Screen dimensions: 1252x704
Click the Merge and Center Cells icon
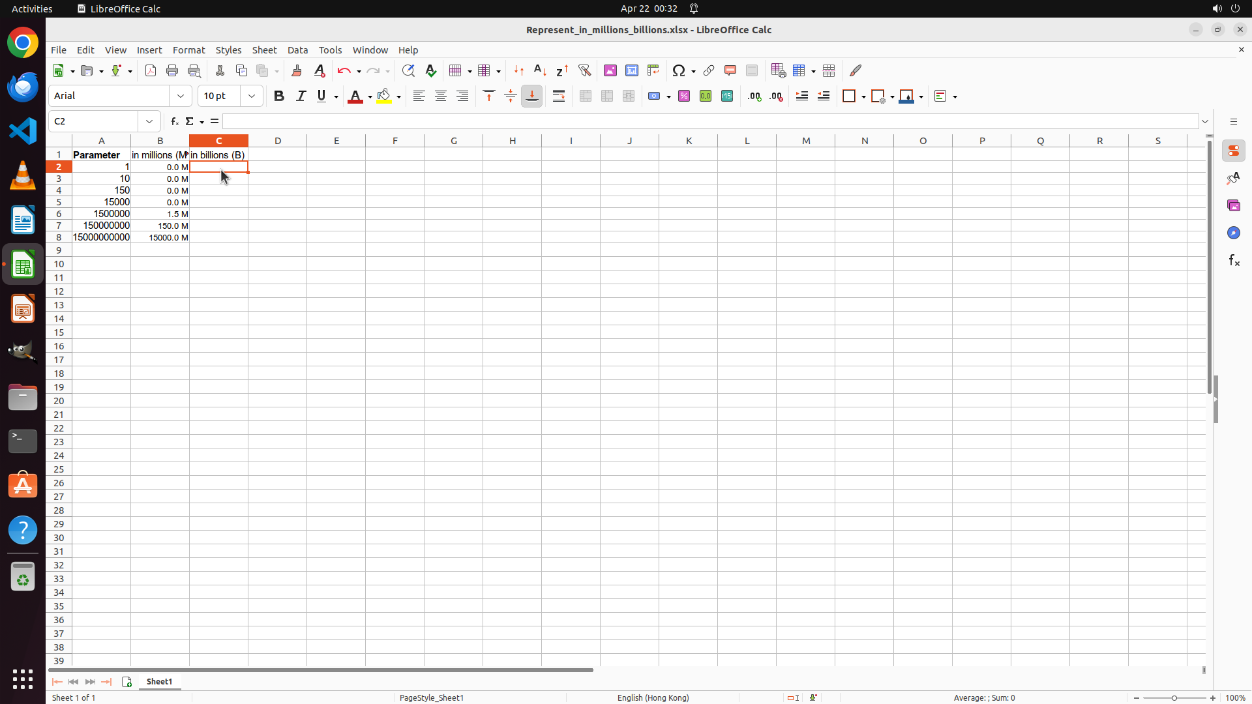point(586,96)
